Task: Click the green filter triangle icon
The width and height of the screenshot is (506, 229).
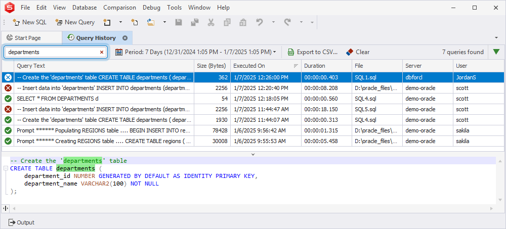Action: (496, 52)
